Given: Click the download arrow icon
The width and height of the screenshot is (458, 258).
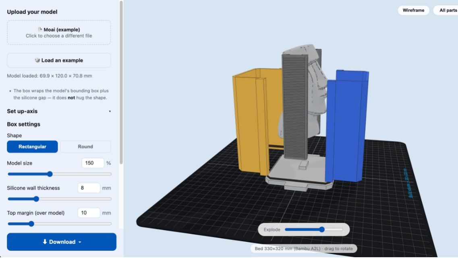Looking at the screenshot, I should [x=45, y=241].
